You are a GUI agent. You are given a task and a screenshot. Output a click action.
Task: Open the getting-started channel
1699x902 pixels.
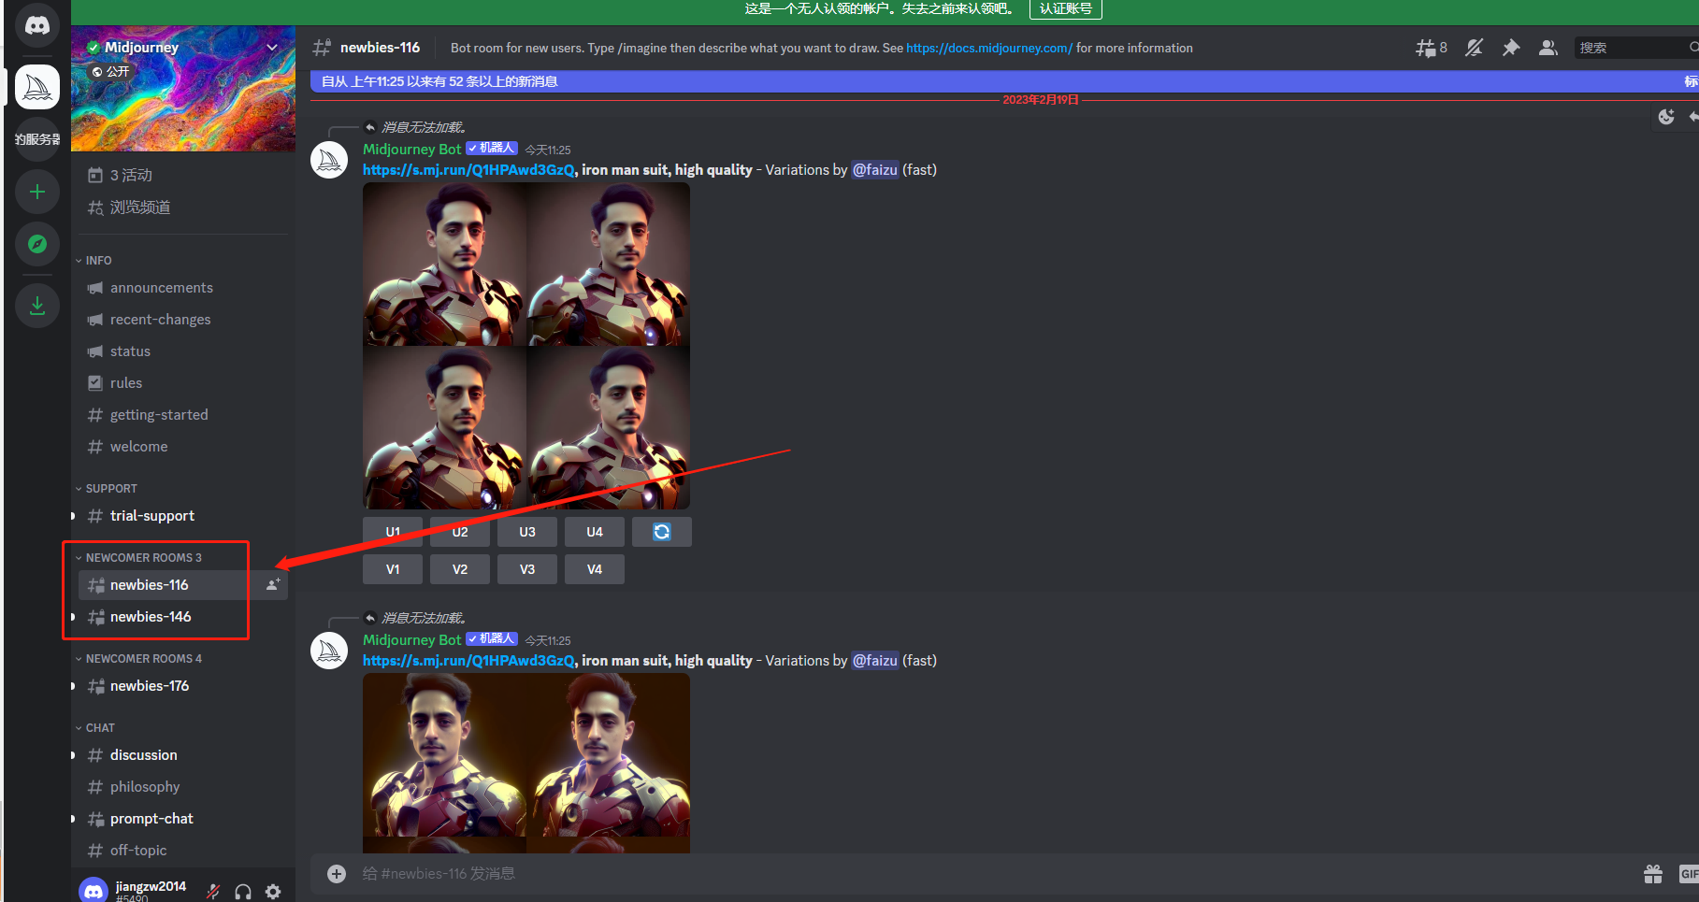pyautogui.click(x=182, y=415)
